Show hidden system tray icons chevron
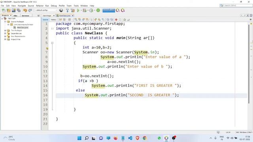 211,138
